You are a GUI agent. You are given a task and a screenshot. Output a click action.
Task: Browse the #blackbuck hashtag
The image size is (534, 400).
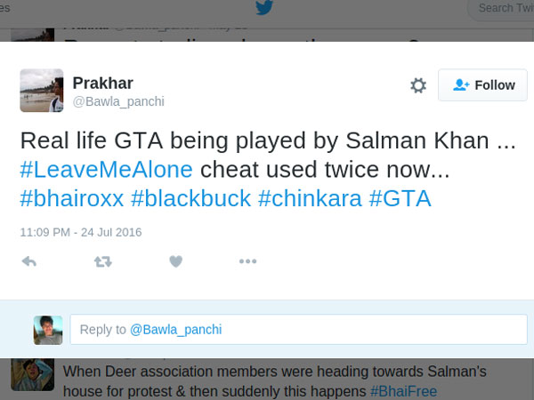190,198
